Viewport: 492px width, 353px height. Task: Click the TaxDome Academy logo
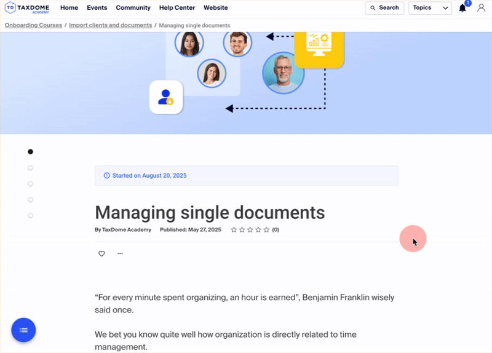[x=28, y=8]
